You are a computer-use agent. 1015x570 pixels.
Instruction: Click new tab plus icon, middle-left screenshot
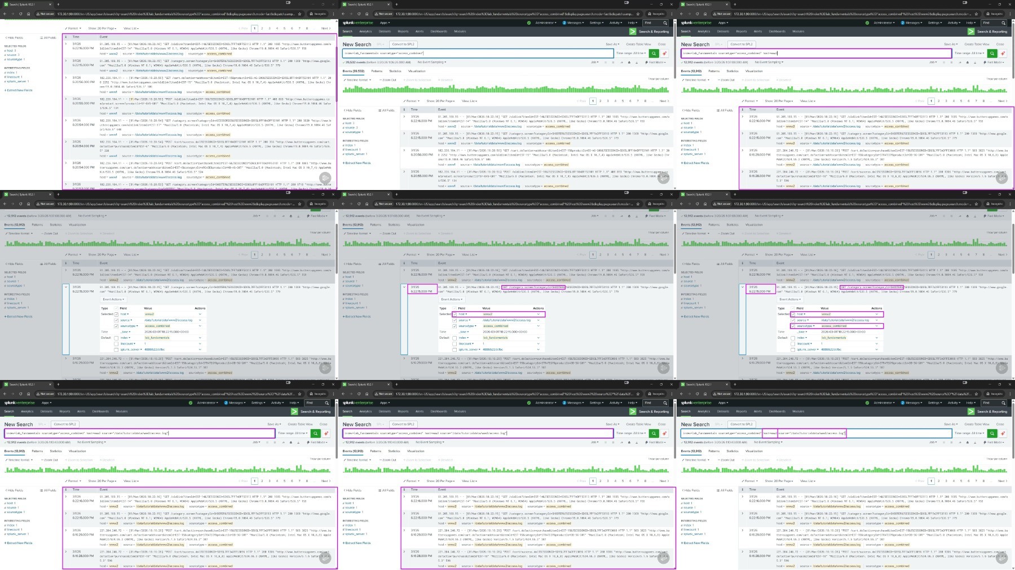(58, 195)
